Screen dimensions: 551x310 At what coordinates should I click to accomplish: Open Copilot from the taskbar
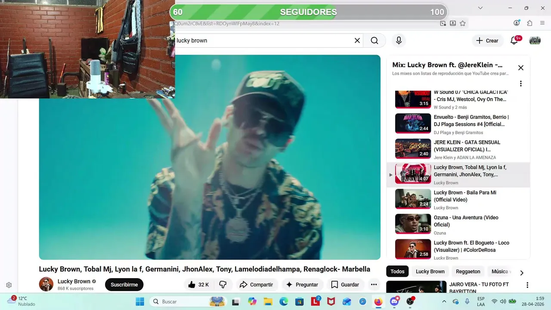(252, 302)
